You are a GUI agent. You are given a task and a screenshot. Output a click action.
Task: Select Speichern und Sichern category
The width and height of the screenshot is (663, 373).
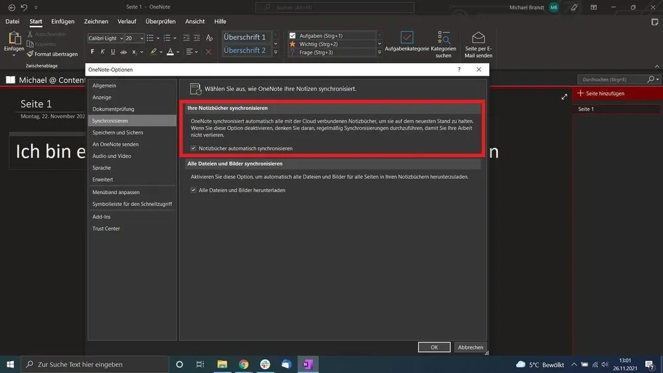[x=132, y=133]
